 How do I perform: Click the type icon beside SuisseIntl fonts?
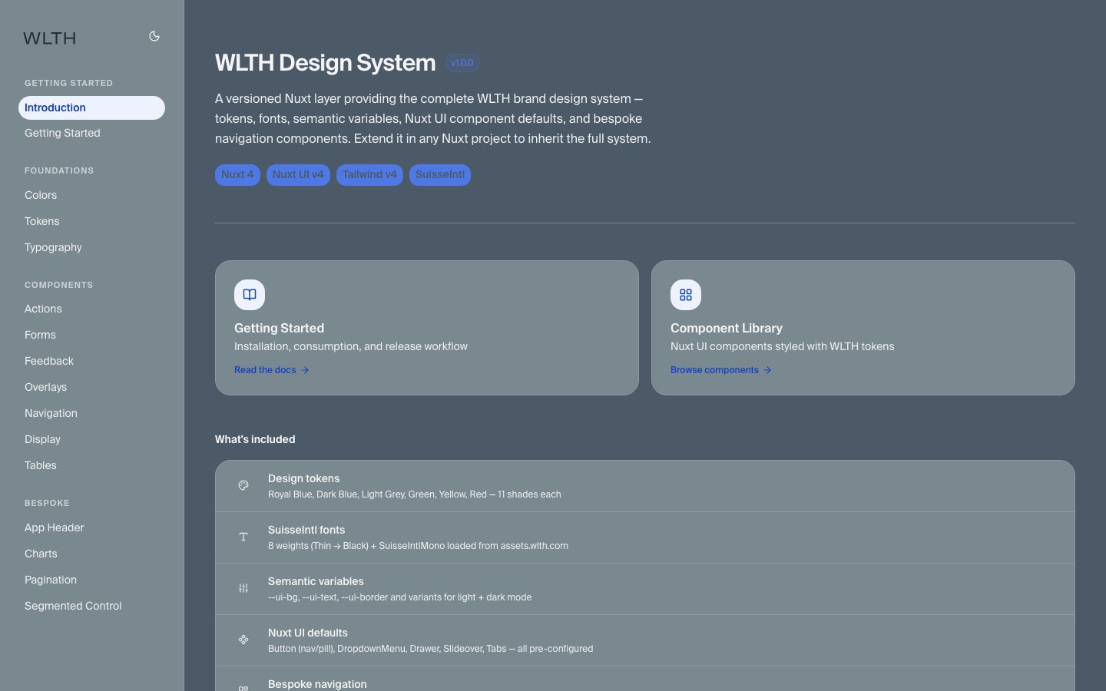click(243, 537)
